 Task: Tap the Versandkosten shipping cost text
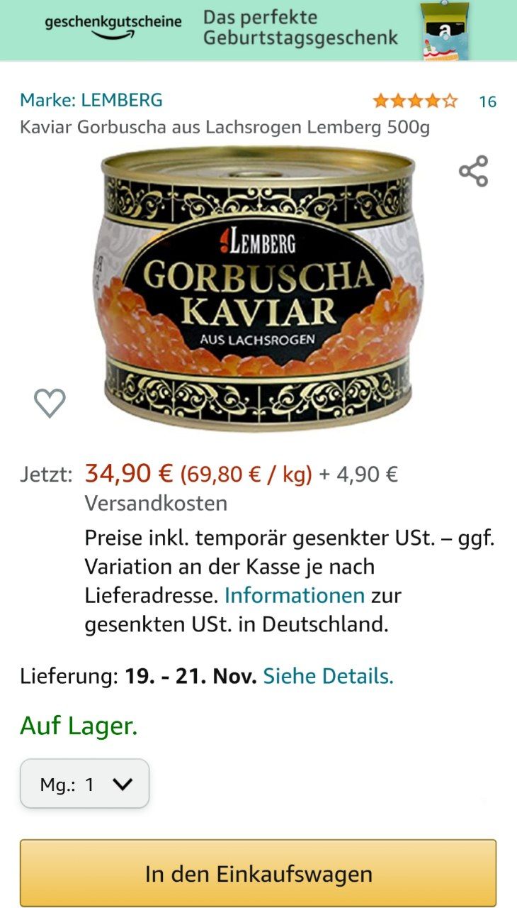(x=156, y=503)
